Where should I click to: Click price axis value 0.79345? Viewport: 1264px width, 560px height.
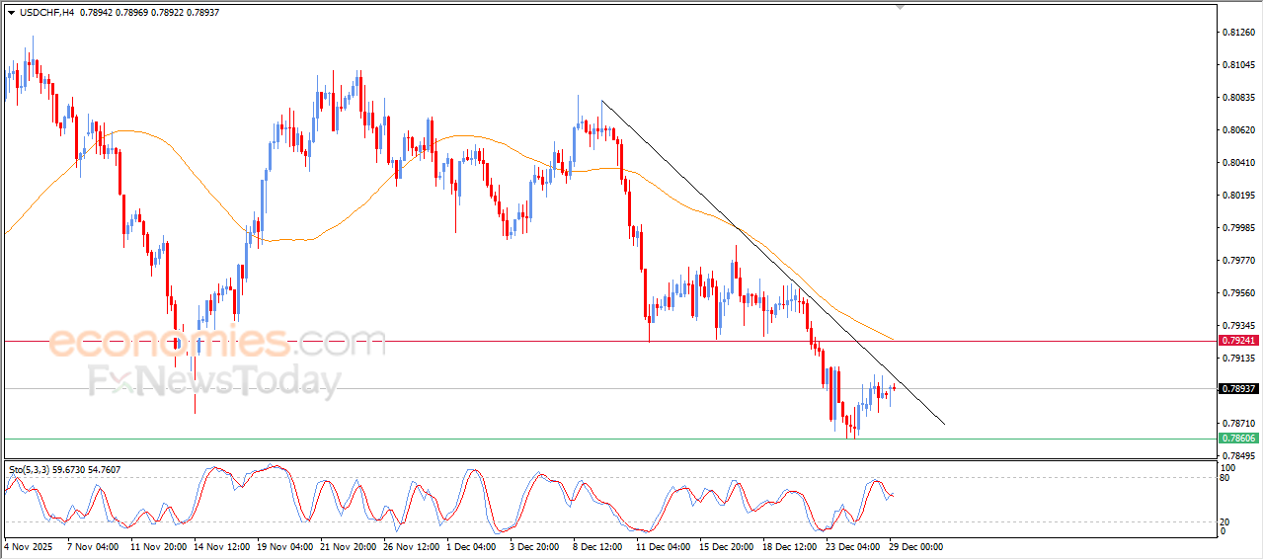[1240, 326]
